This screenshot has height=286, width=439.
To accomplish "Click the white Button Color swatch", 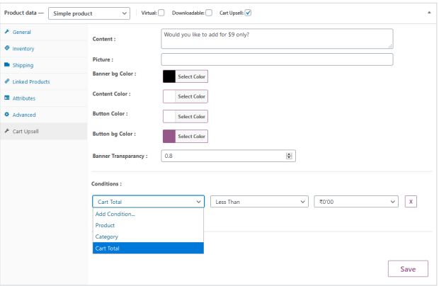I will pyautogui.click(x=169, y=116).
